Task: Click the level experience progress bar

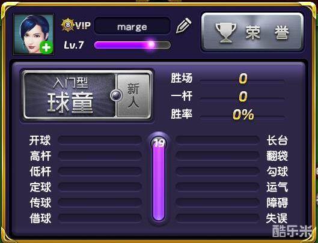Action: pyautogui.click(x=132, y=45)
